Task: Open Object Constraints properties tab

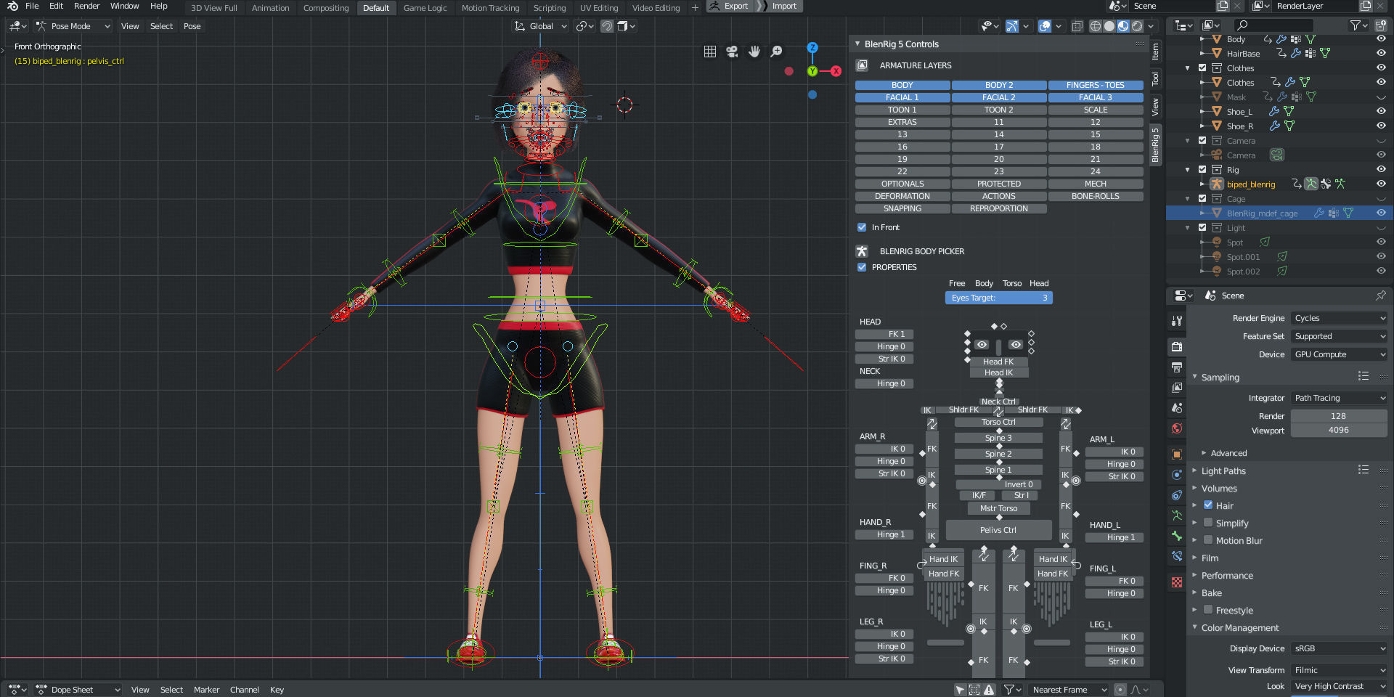Action: tap(1177, 495)
